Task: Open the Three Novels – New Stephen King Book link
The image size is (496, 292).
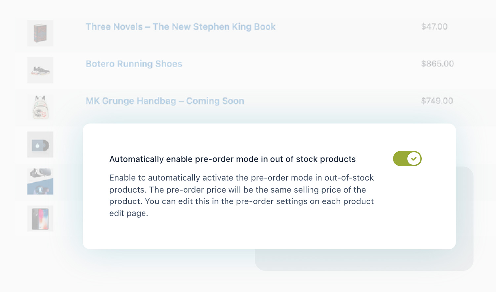Action: coord(181,27)
